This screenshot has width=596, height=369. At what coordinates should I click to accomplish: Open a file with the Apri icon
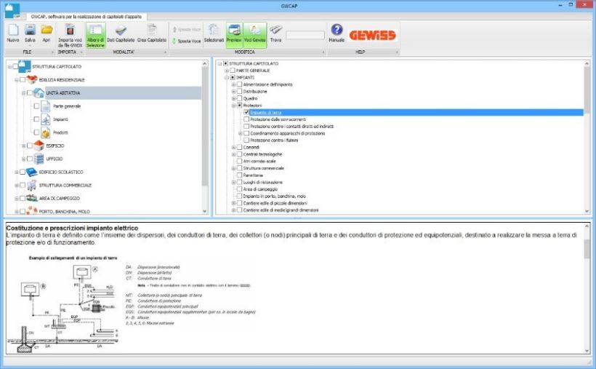(x=47, y=32)
